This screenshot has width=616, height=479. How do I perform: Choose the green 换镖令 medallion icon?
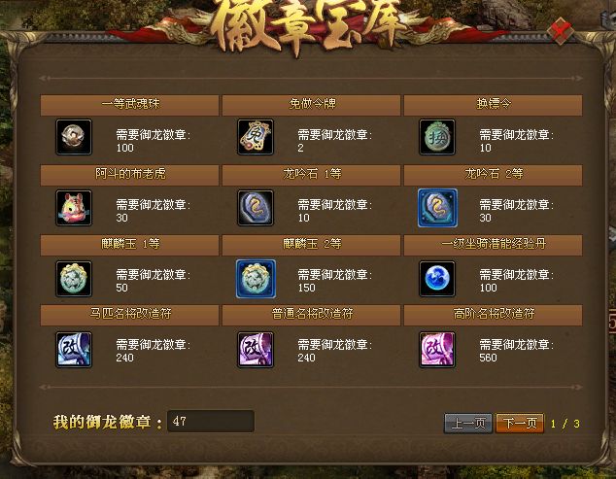(437, 137)
